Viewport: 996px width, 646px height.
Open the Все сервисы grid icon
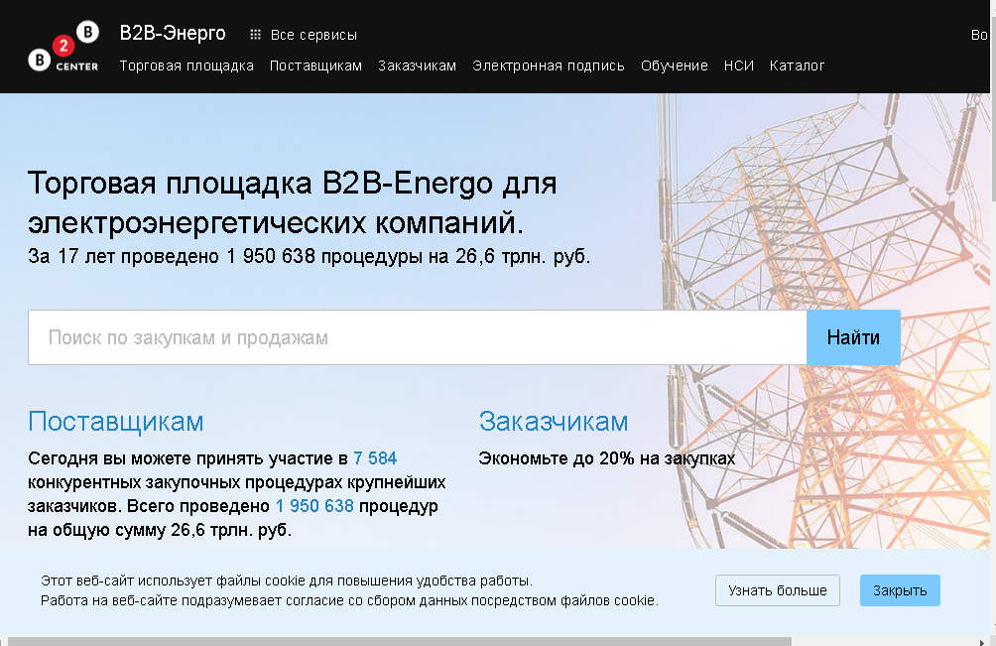(255, 35)
